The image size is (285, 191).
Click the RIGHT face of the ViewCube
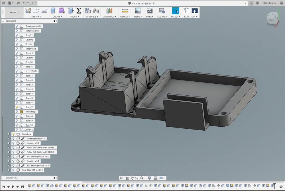coord(271,20)
